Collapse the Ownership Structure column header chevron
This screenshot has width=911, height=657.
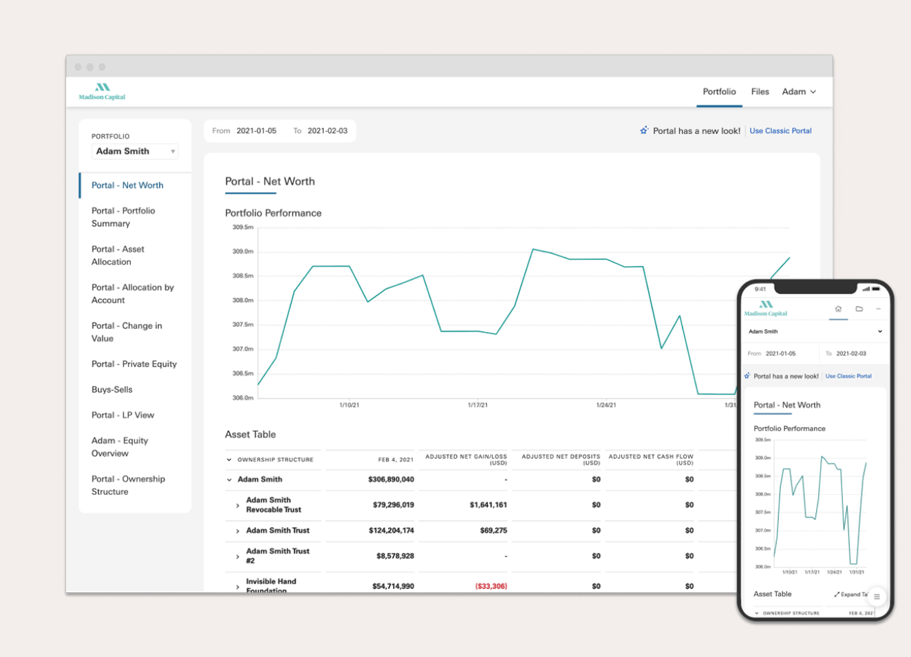click(229, 460)
